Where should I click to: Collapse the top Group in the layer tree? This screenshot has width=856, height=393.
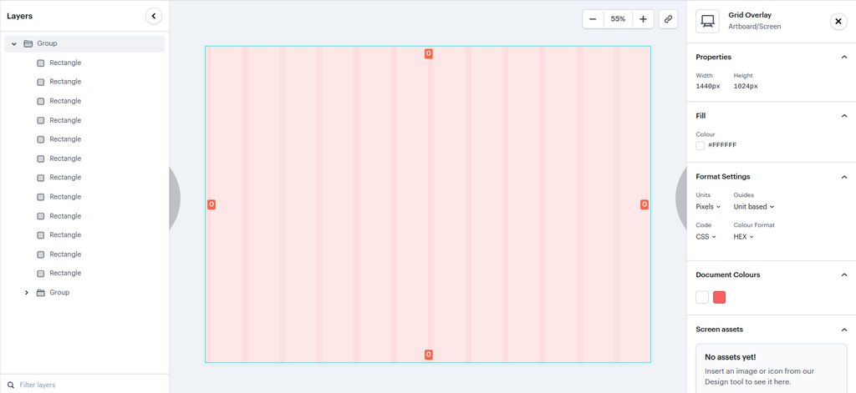(x=14, y=43)
